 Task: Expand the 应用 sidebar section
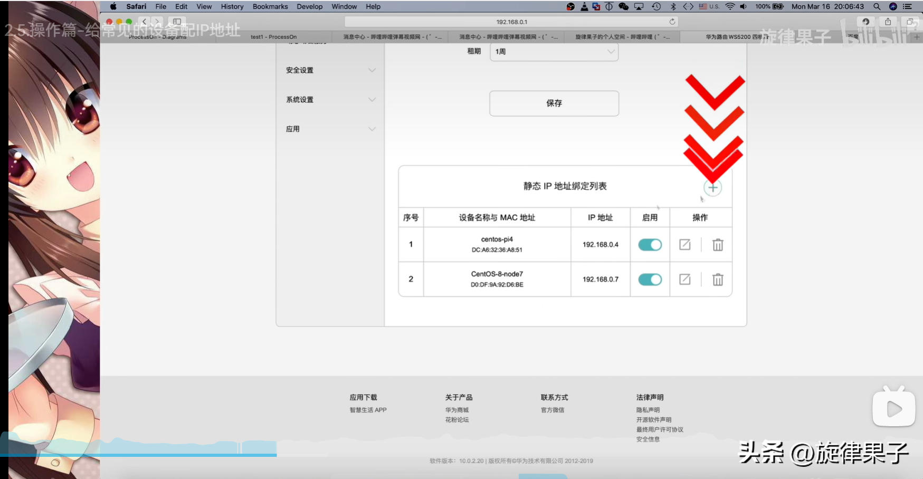click(x=330, y=129)
